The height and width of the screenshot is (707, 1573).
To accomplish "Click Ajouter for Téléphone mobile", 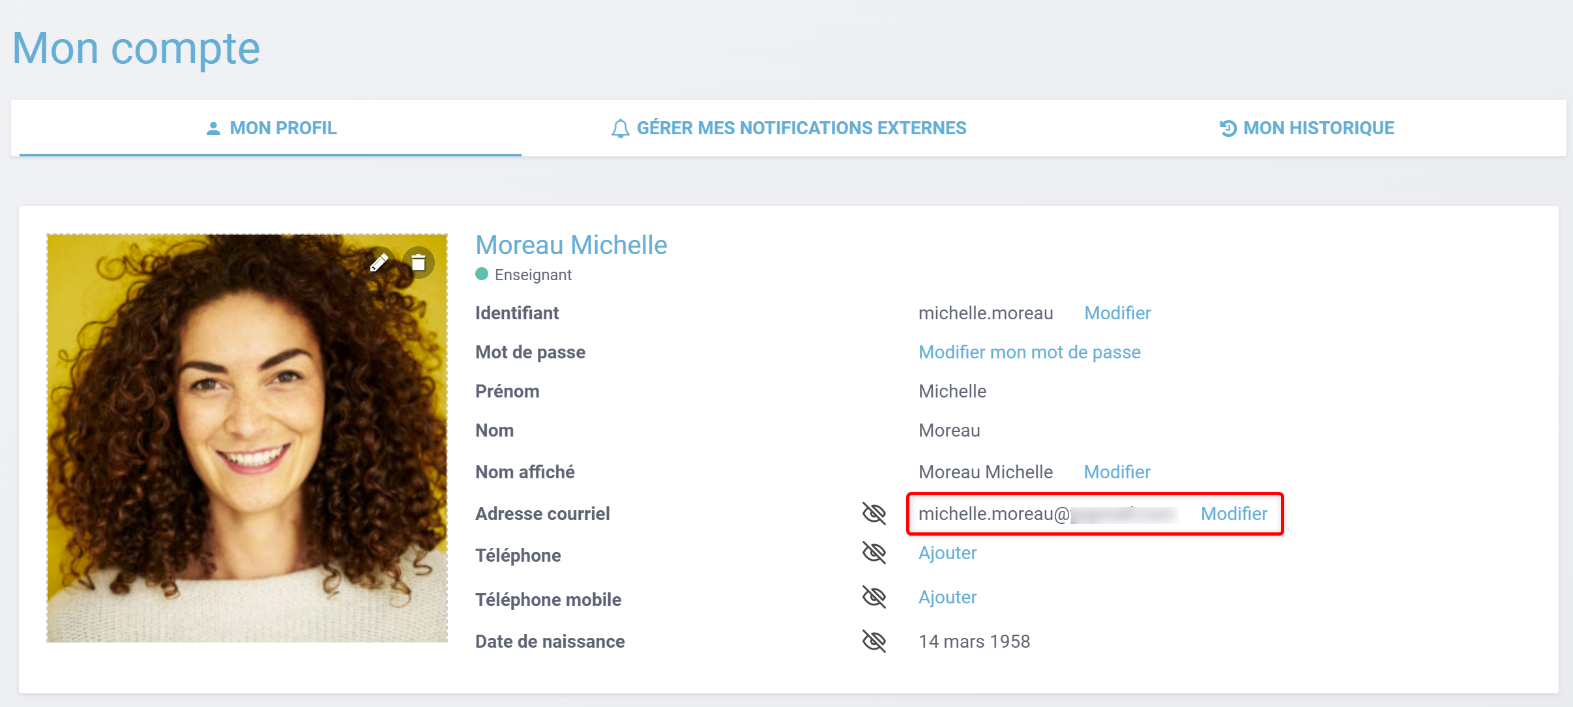I will pyautogui.click(x=947, y=598).
